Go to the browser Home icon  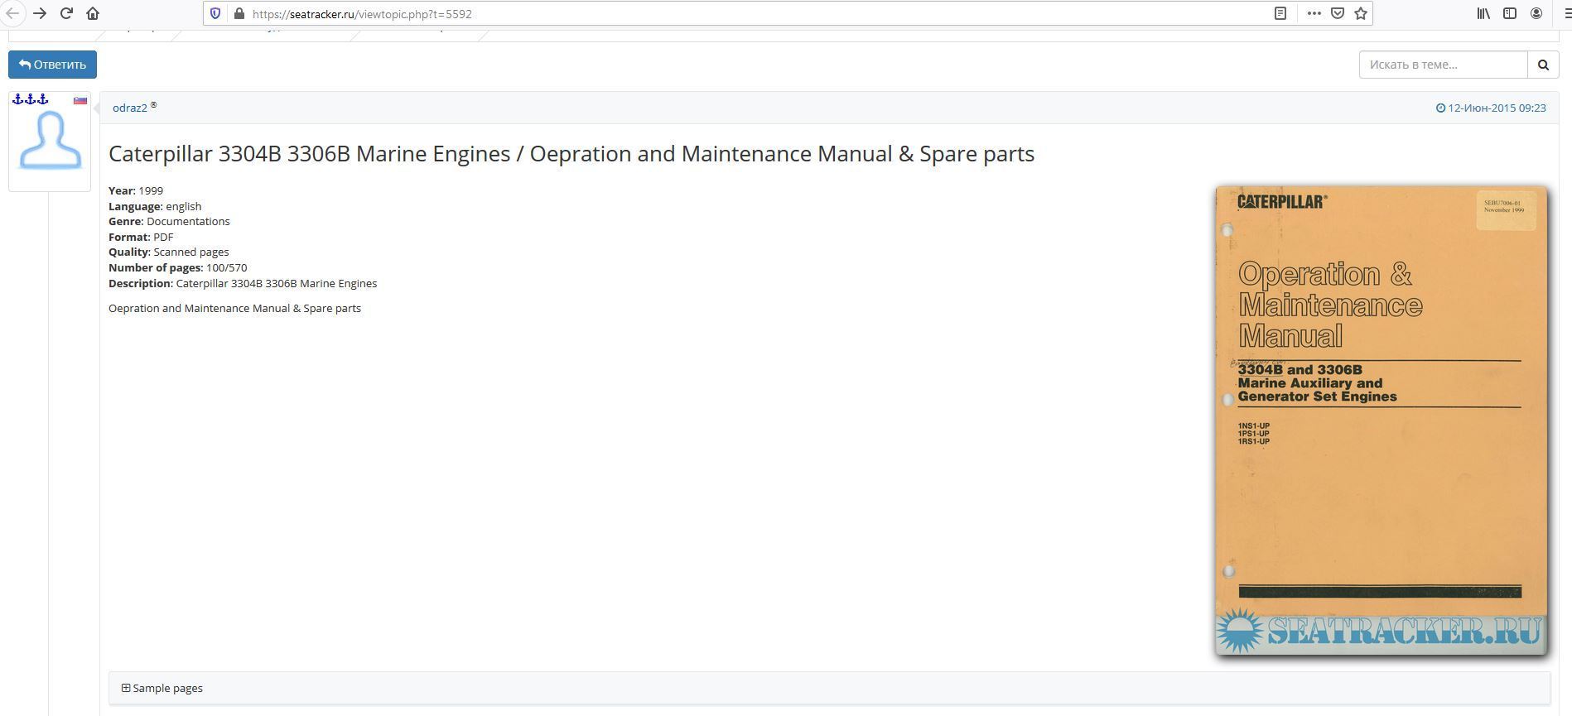click(93, 13)
